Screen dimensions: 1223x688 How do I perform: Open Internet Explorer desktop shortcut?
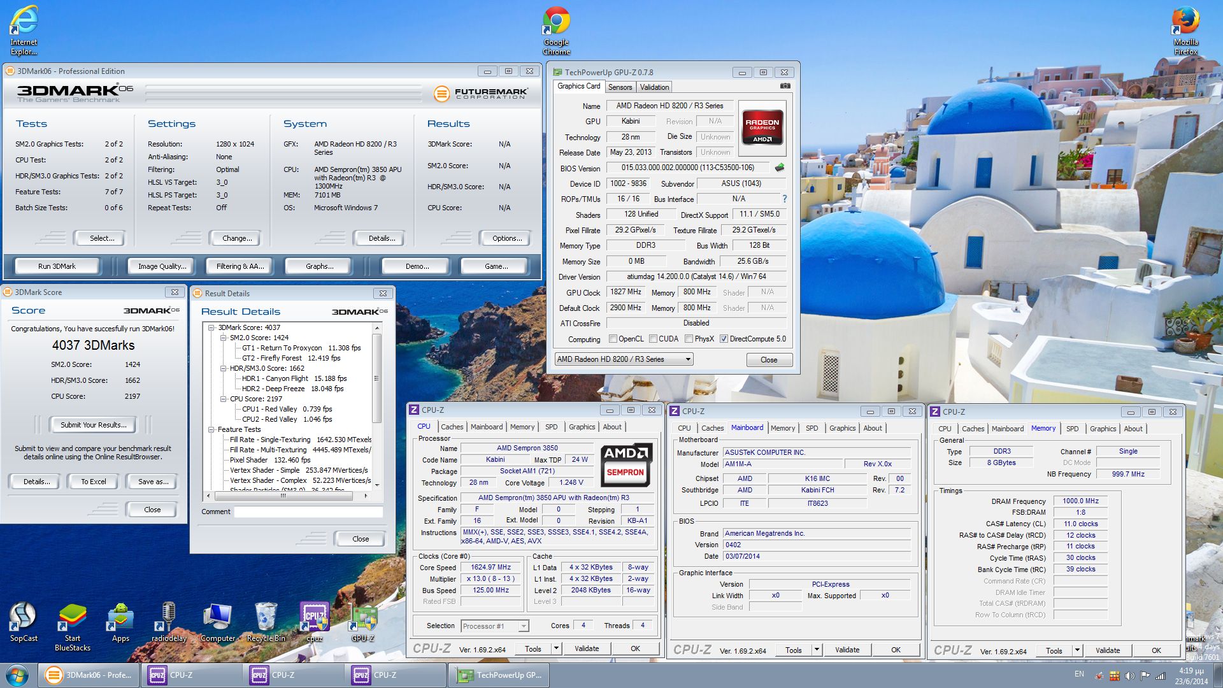pos(24,30)
